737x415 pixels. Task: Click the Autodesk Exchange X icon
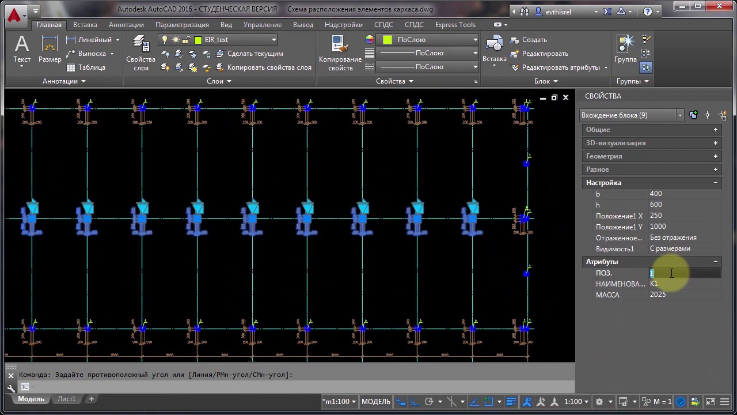pos(607,12)
